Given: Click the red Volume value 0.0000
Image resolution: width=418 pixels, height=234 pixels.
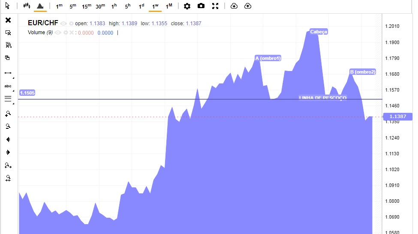Looking at the screenshot, I should coord(86,33).
